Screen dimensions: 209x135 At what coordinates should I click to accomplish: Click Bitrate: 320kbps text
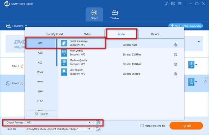point(132,54)
